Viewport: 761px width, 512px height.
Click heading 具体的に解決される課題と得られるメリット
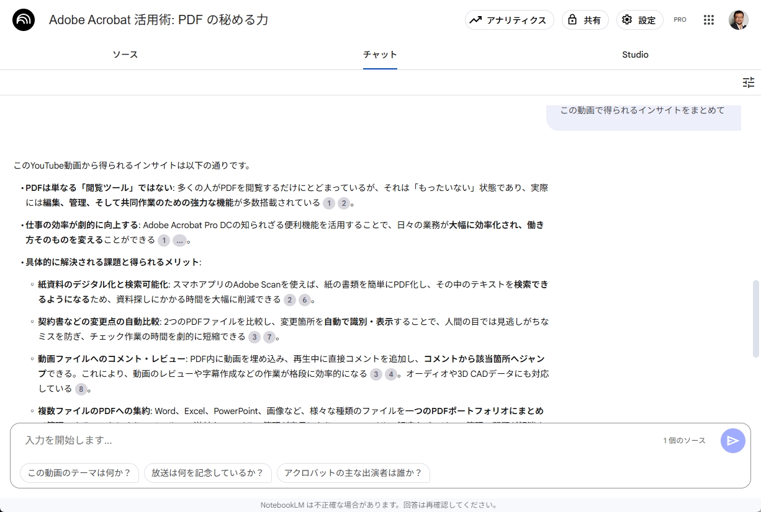(112, 262)
